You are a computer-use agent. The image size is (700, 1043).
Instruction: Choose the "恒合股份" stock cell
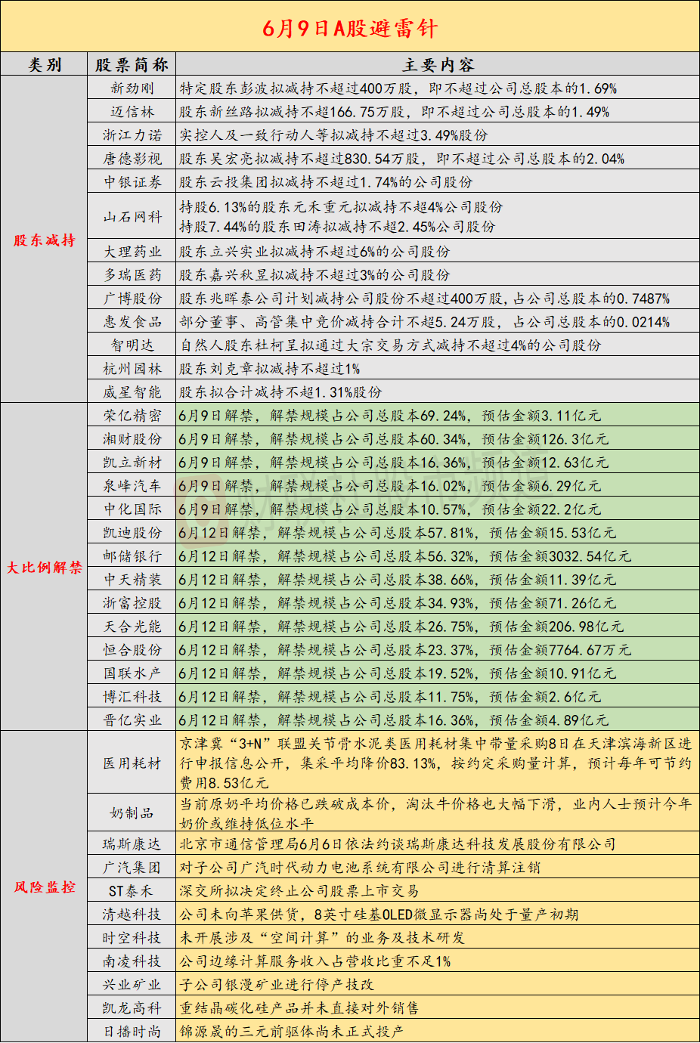point(132,650)
